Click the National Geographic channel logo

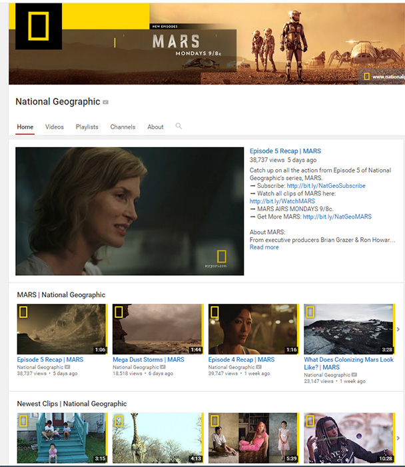coord(38,27)
